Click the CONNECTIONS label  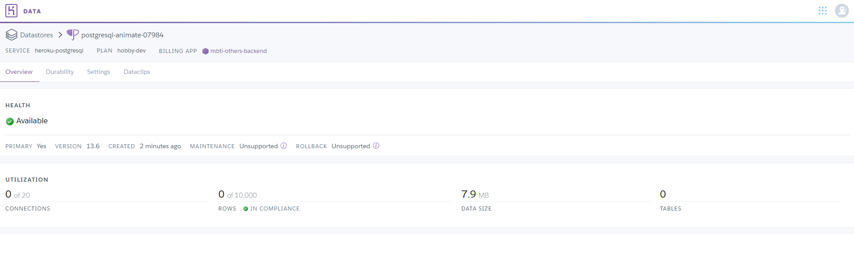coord(28,209)
